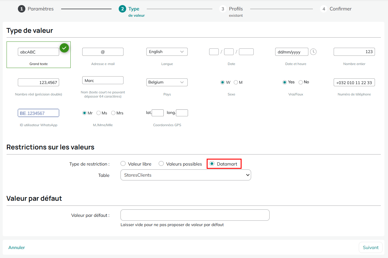Select the W sex radio button

tap(222, 82)
